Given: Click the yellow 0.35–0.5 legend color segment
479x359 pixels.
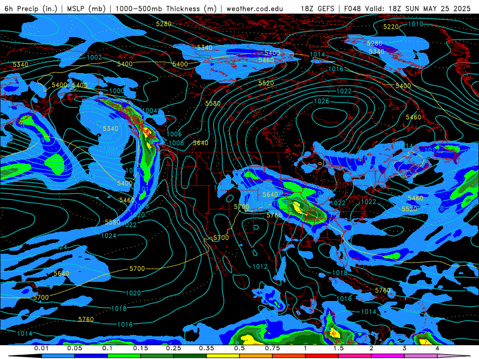Looking at the screenshot, I should tap(223, 356).
